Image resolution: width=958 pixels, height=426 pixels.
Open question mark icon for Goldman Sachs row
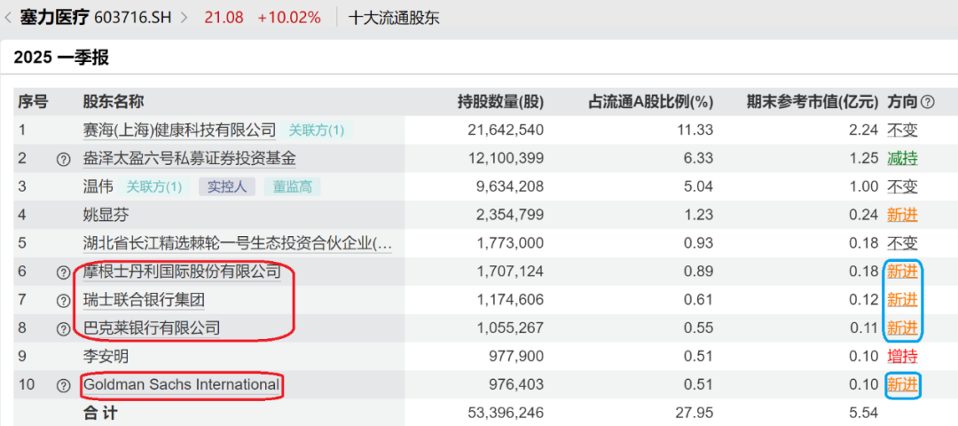coord(64,386)
